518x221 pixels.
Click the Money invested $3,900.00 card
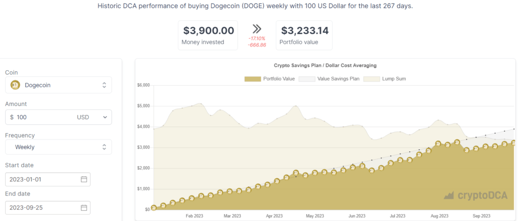coord(208,35)
